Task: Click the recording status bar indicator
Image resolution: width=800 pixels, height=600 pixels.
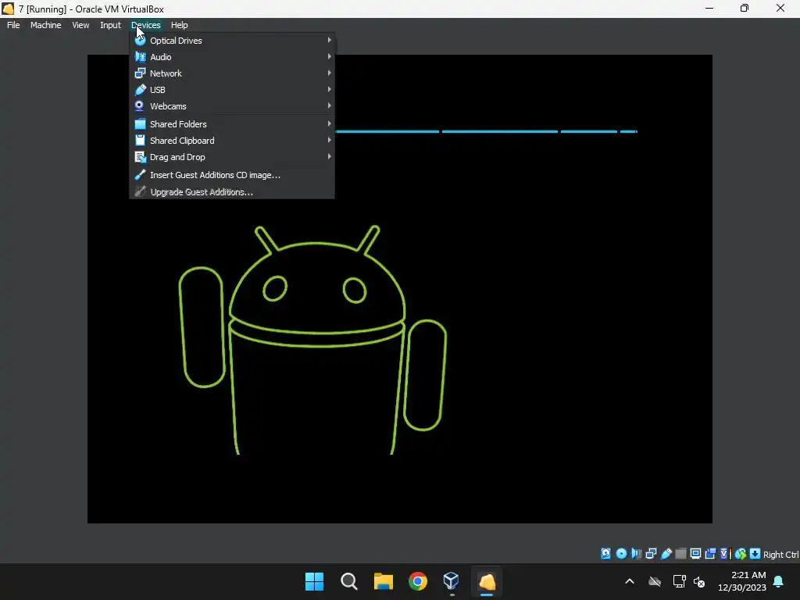Action: (x=710, y=554)
